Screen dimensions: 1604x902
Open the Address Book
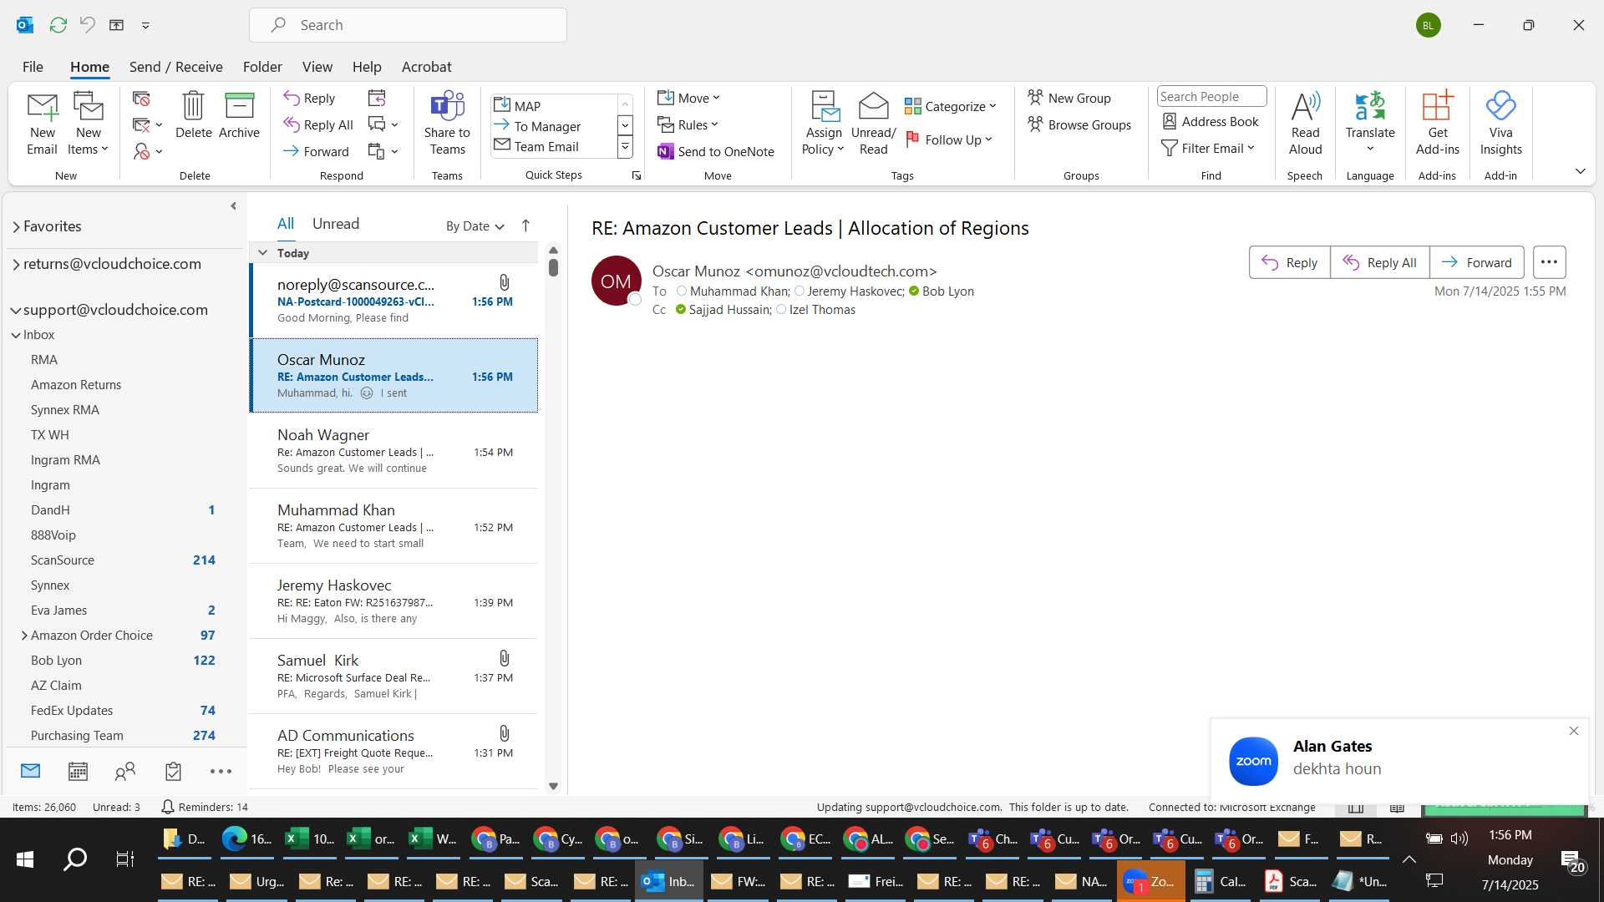(1211, 121)
